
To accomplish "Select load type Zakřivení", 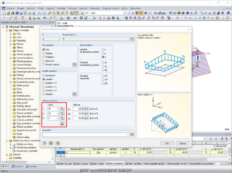I will coord(44,61).
